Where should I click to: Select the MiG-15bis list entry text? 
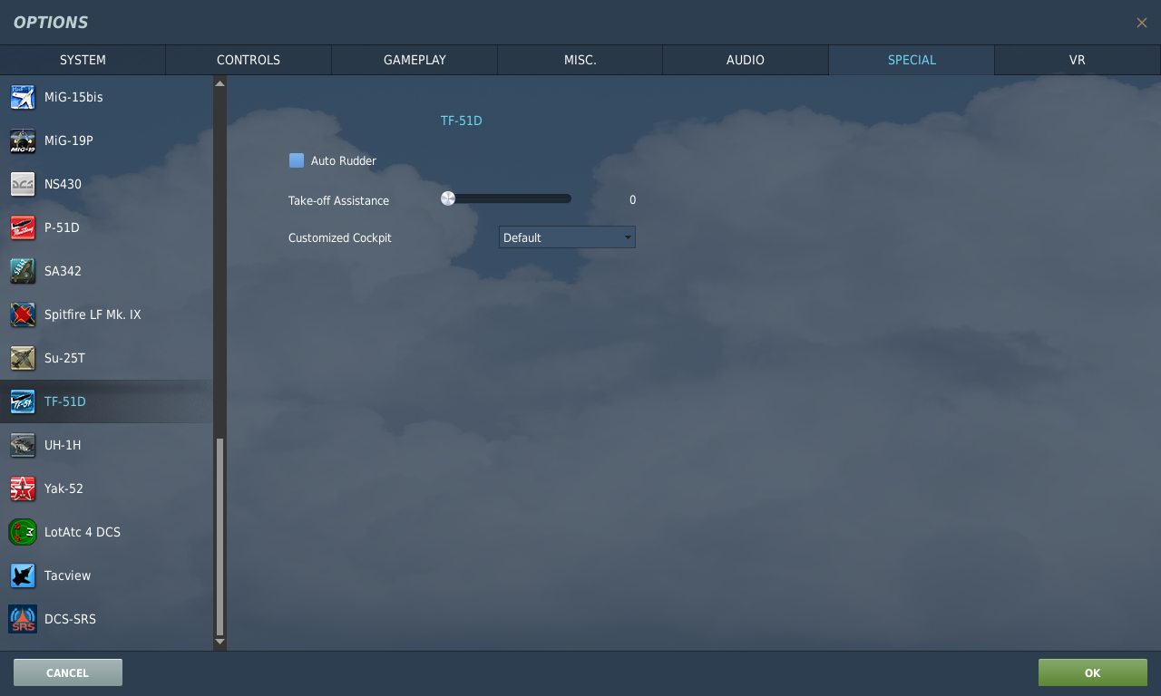[x=73, y=97]
